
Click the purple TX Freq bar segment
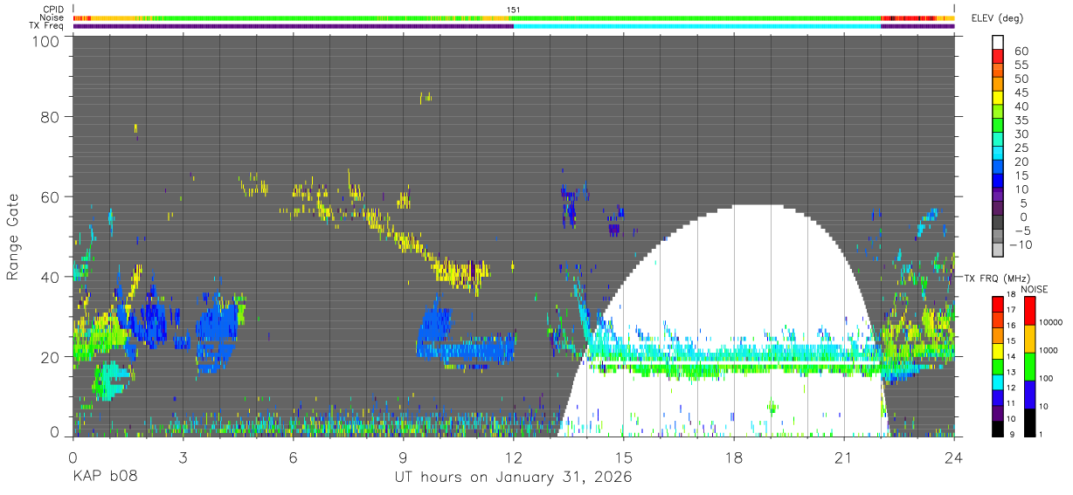pos(294,26)
